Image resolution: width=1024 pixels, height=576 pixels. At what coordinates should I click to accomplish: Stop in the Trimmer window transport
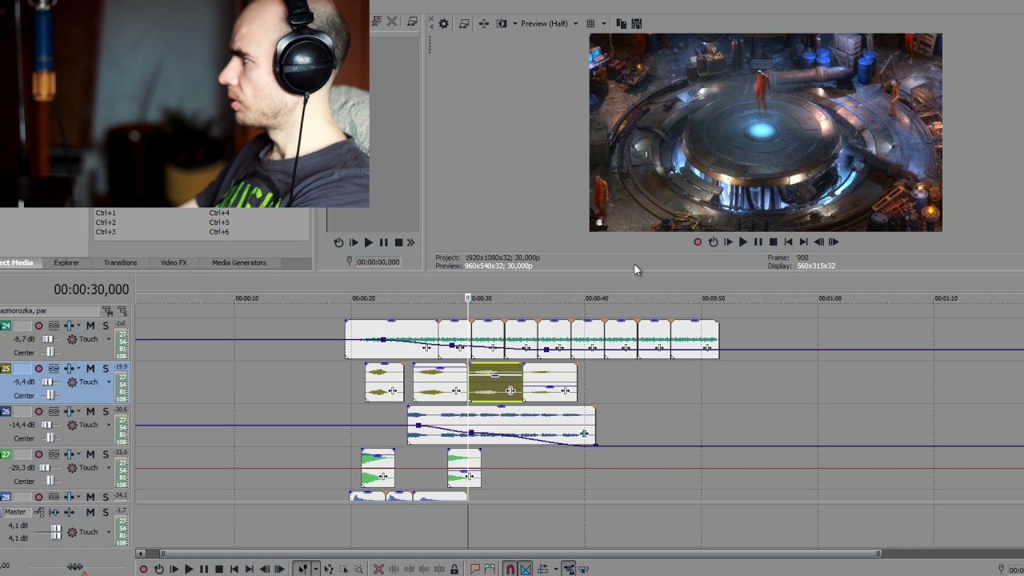point(398,242)
